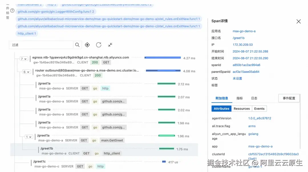Click the arms link in ali.trace.flag
Viewport: 308px width, 172px height.
[252, 126]
